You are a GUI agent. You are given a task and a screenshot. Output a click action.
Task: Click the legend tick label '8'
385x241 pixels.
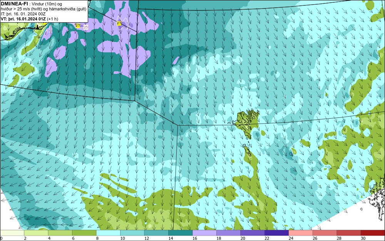coord(97,238)
